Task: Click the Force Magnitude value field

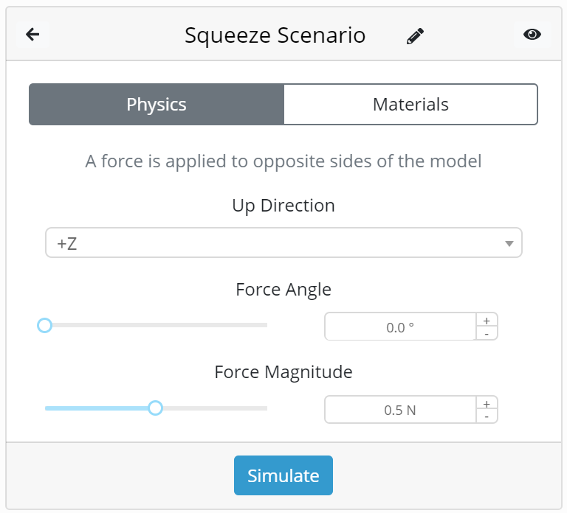Action: click(x=400, y=409)
